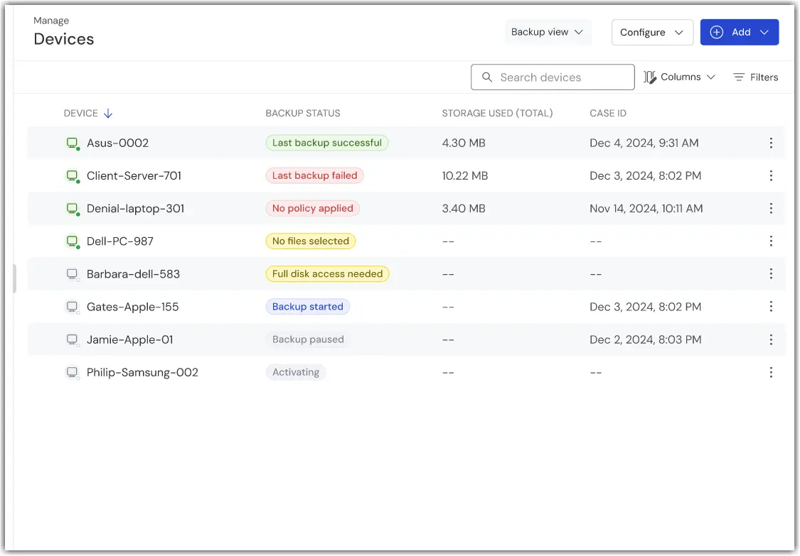
Task: Open kebab menu for Philip-Samsung-002 row
Action: coord(770,373)
